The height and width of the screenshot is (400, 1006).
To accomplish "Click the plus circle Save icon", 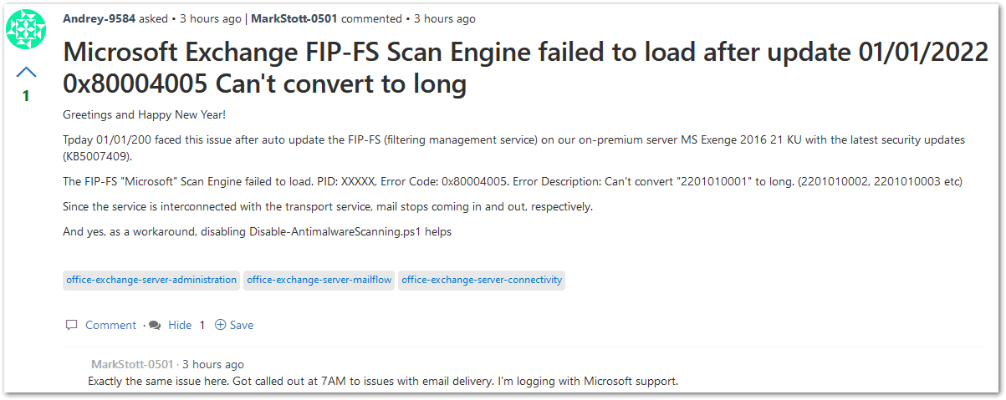I will coord(220,325).
